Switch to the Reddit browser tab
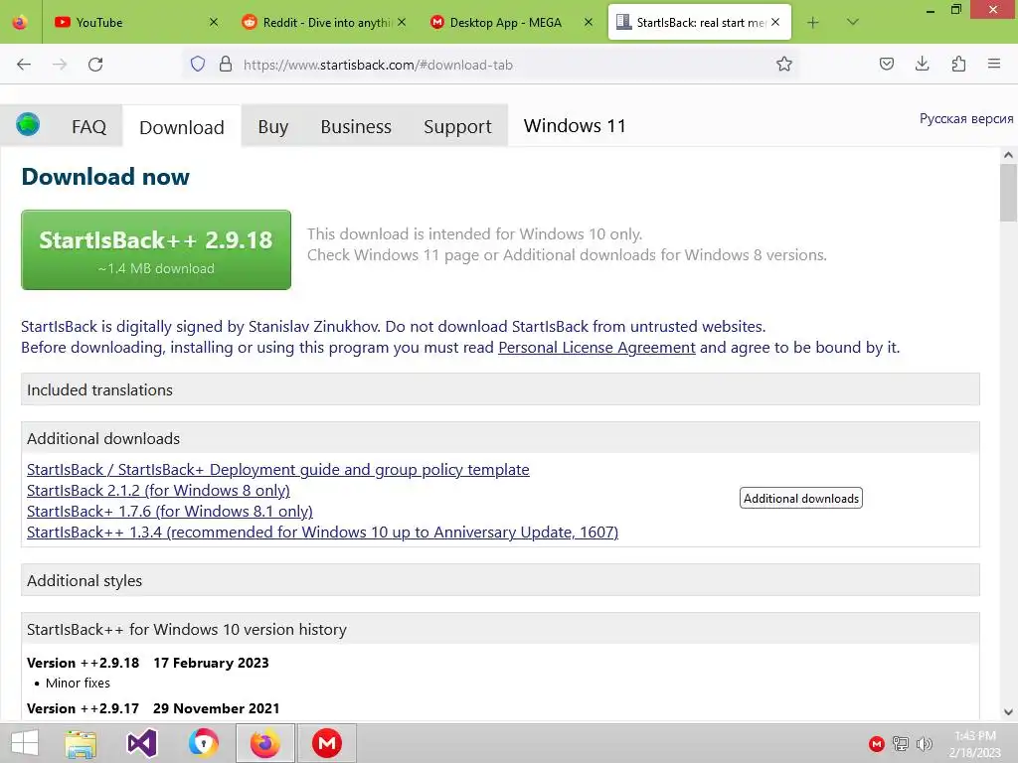The image size is (1018, 763). coord(323,22)
